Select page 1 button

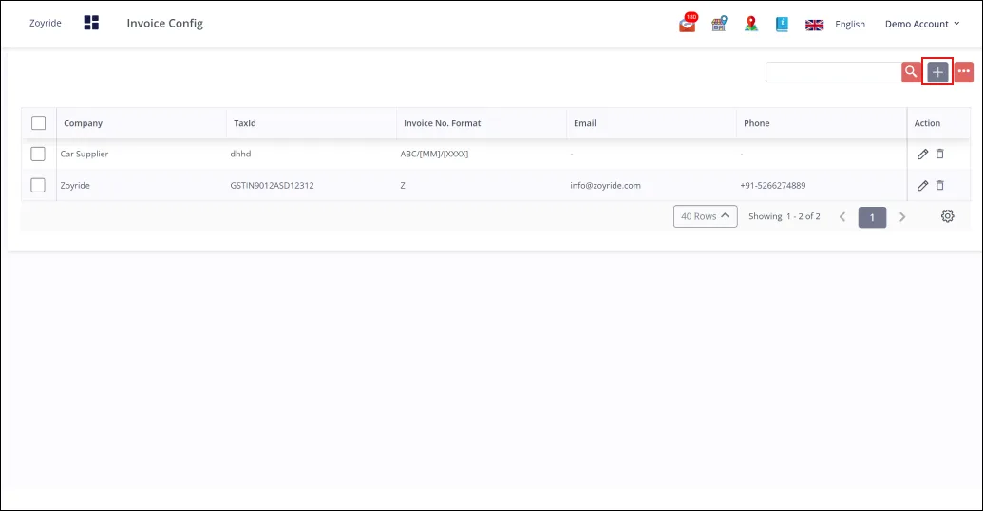(872, 217)
